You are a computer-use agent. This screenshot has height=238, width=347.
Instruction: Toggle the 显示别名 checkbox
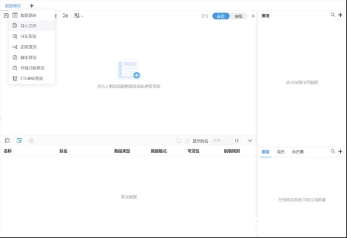[187, 141]
